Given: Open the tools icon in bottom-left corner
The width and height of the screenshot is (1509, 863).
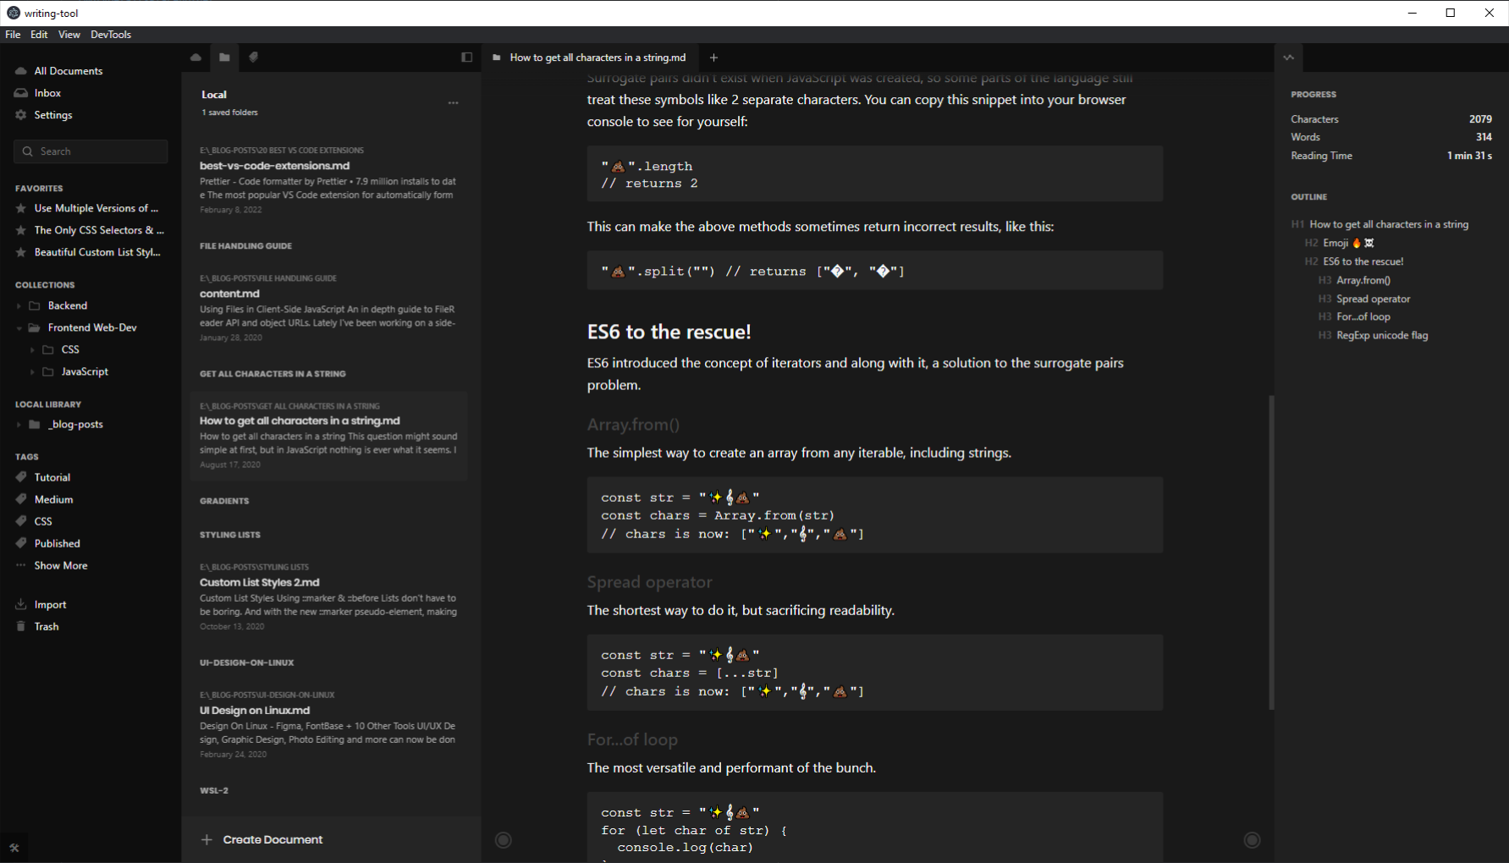Looking at the screenshot, I should point(14,847).
